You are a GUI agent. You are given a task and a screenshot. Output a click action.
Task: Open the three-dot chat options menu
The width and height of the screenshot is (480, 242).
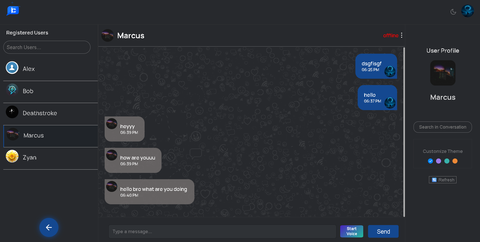point(401,35)
